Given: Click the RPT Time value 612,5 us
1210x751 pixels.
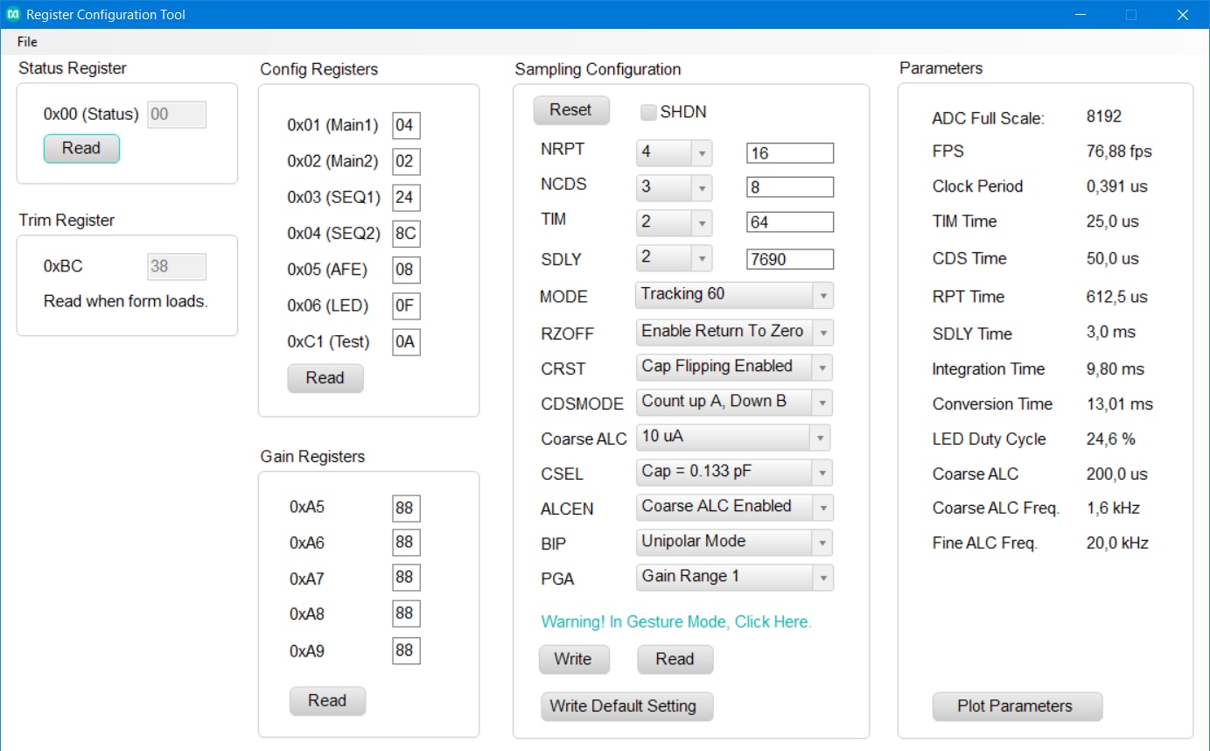Looking at the screenshot, I should (x=1116, y=298).
